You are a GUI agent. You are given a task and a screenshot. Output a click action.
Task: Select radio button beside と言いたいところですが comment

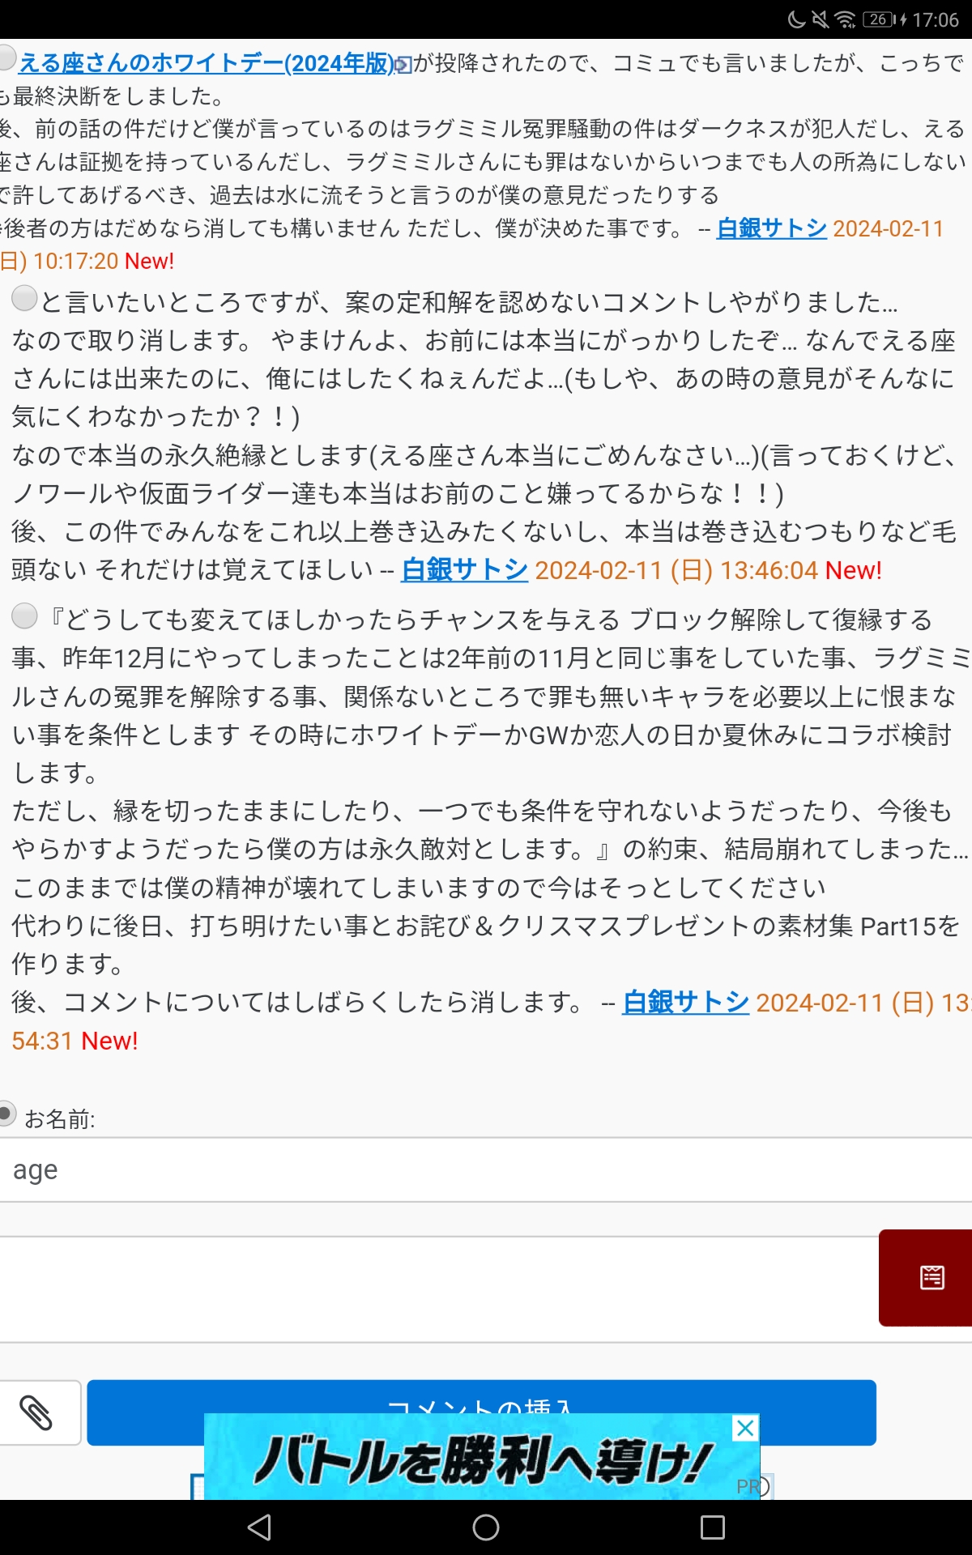click(24, 298)
